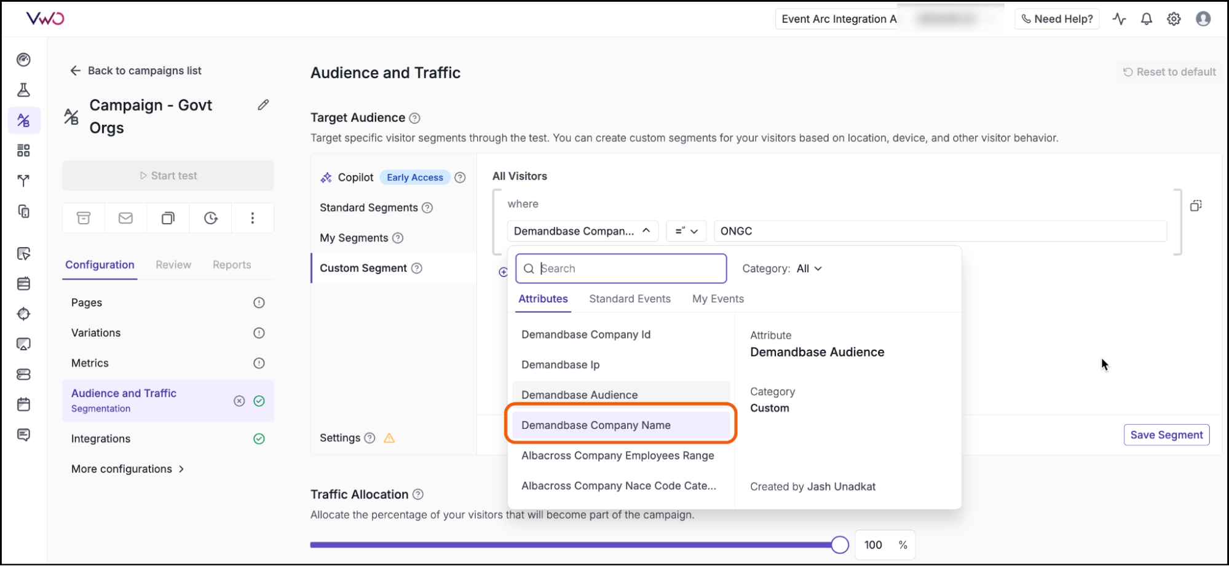
Task: Click the x icon in Audience and Traffic row
Action: [239, 401]
